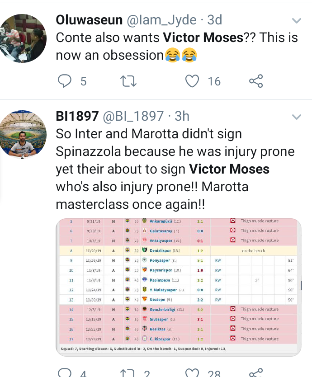The height and width of the screenshot is (377, 312).
Task: Open BI1897 display name
Action: [77, 116]
